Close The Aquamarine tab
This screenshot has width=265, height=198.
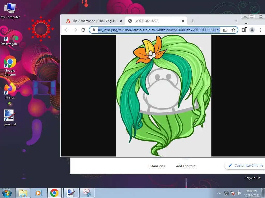[121, 21]
